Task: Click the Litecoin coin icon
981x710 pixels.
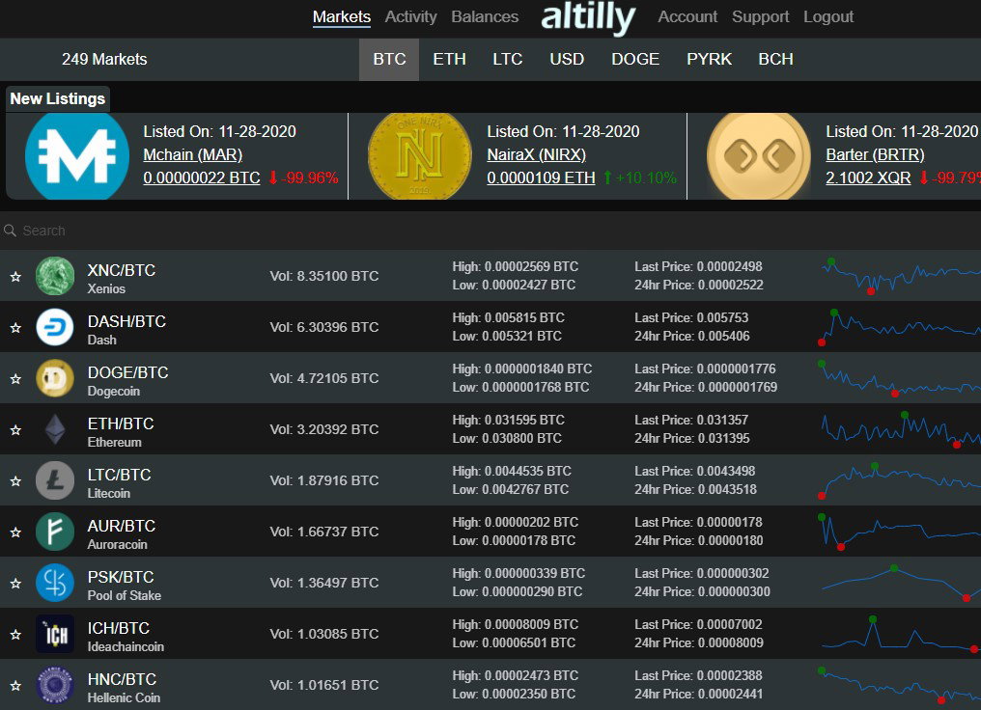Action: pyautogui.click(x=55, y=480)
